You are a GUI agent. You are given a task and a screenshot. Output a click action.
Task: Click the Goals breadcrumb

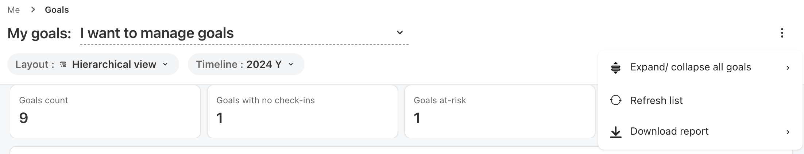pyautogui.click(x=57, y=10)
